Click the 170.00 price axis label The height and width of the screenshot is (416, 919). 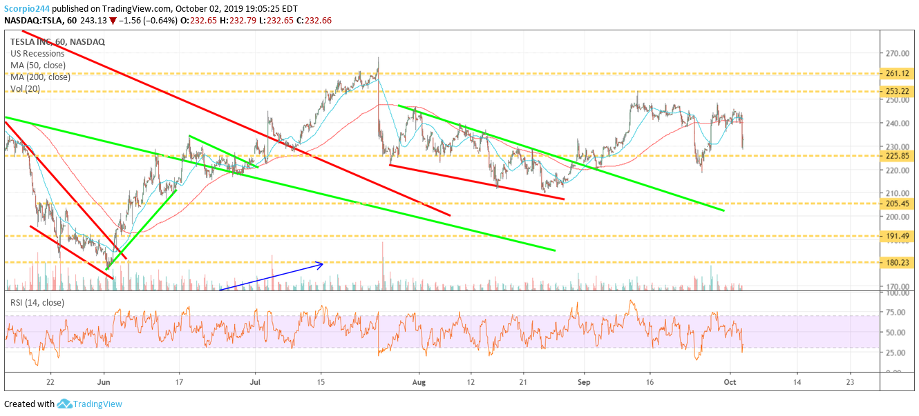click(x=898, y=286)
